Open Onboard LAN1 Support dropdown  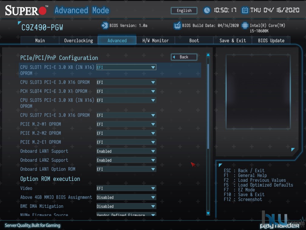click(x=126, y=151)
